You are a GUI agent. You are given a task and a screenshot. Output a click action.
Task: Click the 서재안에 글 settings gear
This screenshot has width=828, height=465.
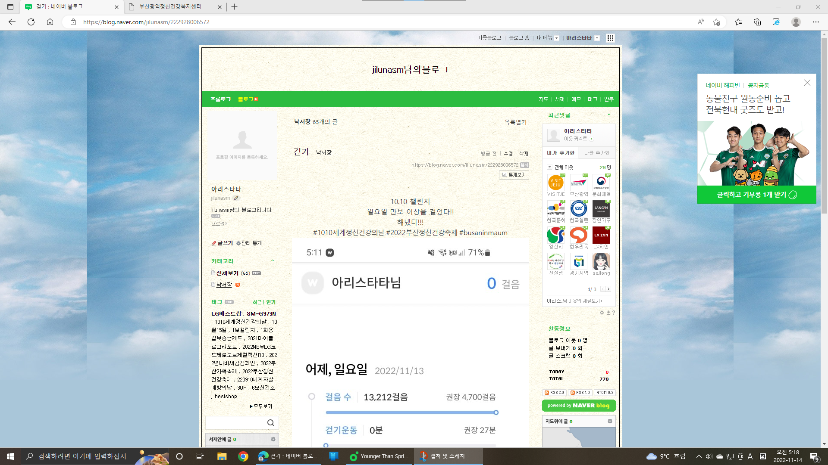point(273,439)
